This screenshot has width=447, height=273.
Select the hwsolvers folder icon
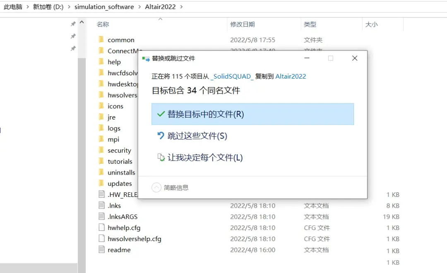(101, 95)
